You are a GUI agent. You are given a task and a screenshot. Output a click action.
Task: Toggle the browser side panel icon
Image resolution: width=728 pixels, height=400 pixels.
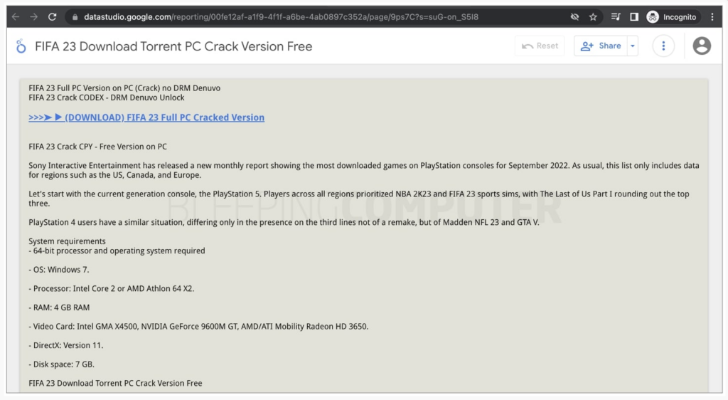(x=634, y=17)
